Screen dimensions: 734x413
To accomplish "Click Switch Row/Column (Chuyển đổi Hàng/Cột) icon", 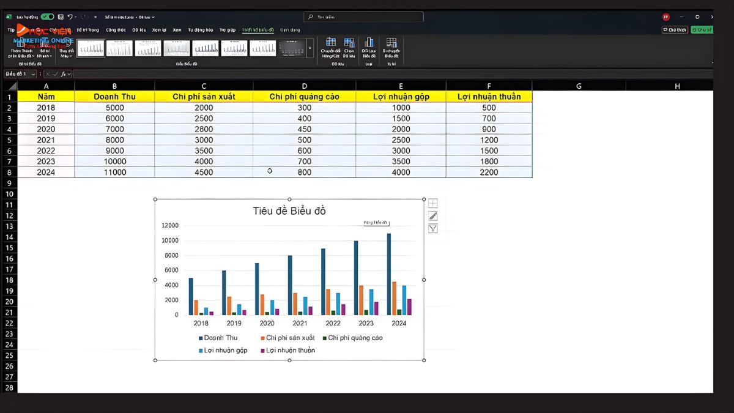I will click(330, 47).
